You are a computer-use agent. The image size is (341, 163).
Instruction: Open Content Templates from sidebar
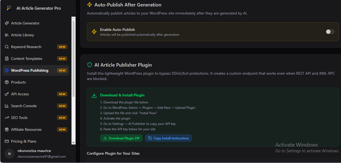[x=36, y=59]
